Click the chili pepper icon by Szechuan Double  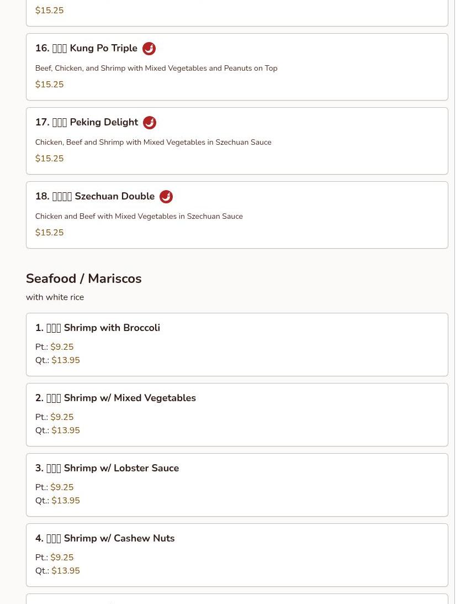click(x=166, y=197)
